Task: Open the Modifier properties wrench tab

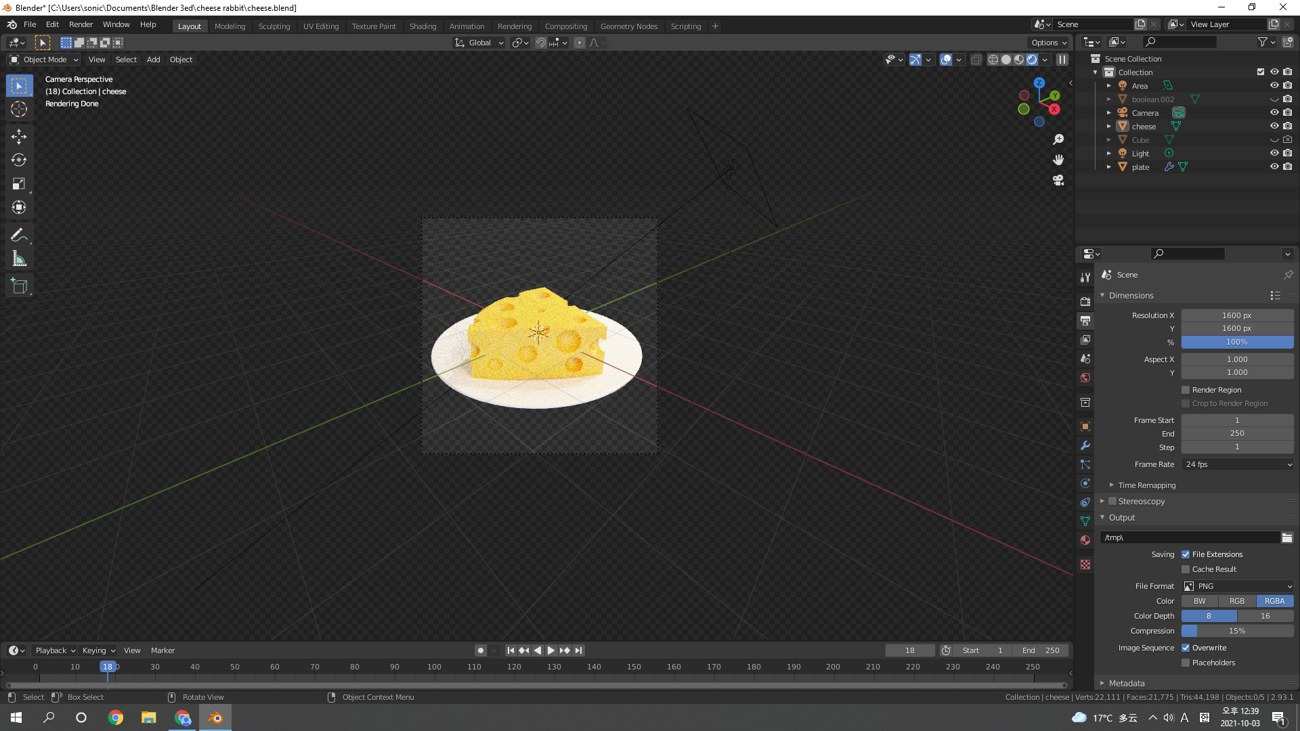Action: pos(1085,445)
